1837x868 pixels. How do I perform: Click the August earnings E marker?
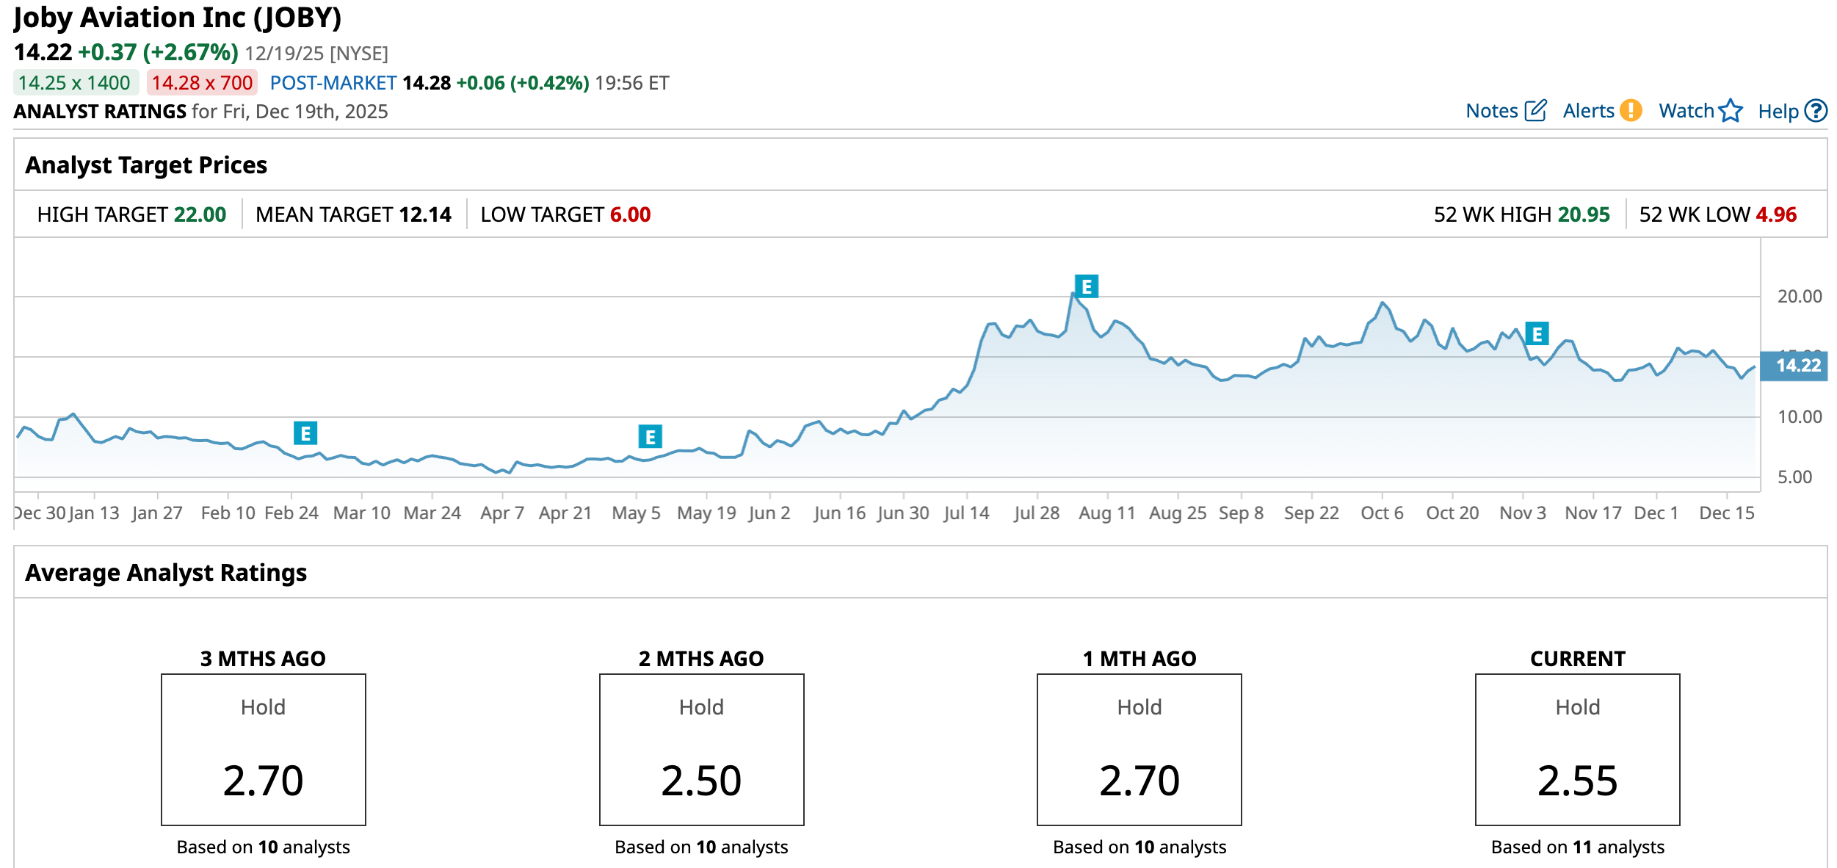(x=1087, y=286)
